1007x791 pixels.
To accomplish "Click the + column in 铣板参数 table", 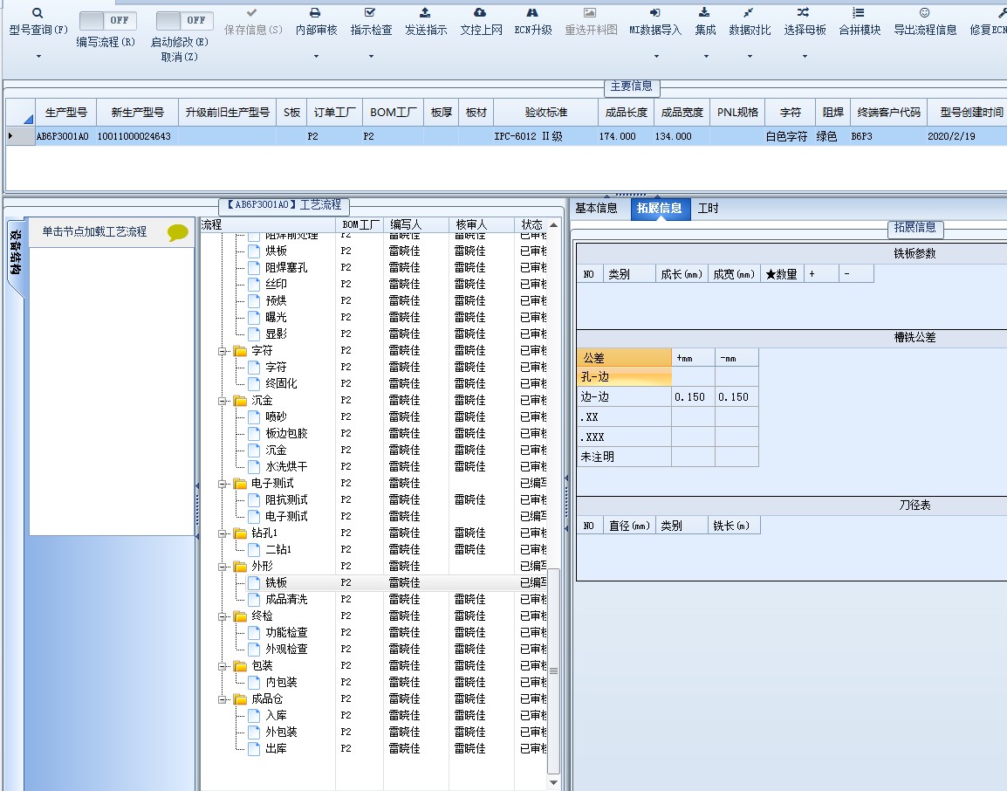I will 819,274.
